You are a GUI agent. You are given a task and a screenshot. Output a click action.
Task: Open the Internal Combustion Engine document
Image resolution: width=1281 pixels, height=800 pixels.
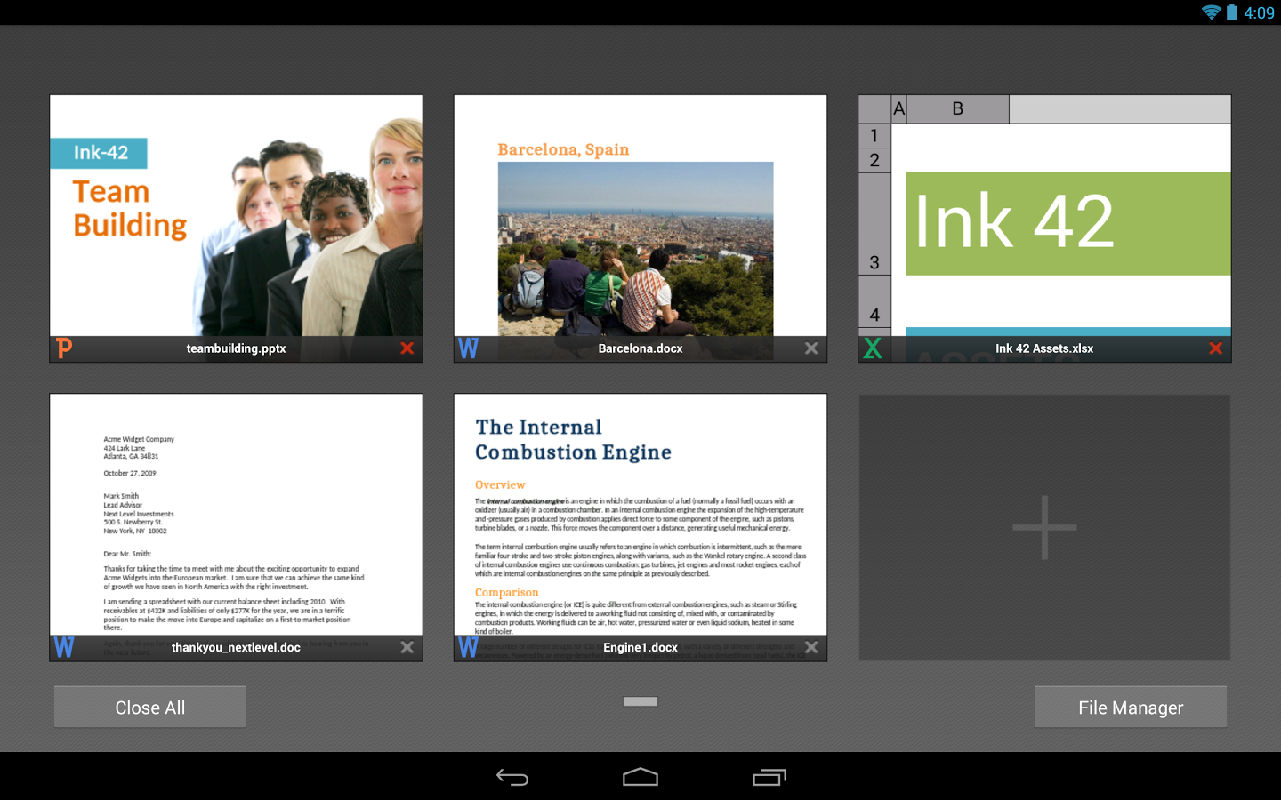pyautogui.click(x=640, y=516)
